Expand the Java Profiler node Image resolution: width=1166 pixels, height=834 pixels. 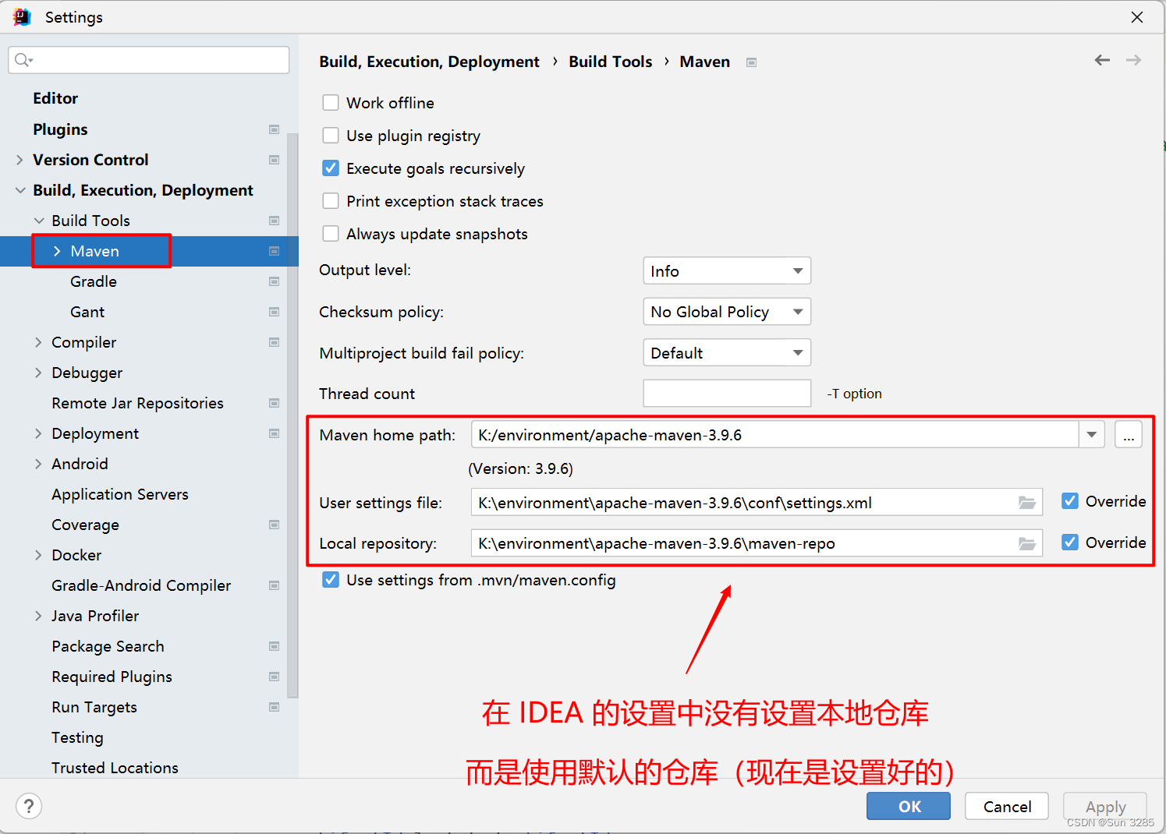pos(38,616)
